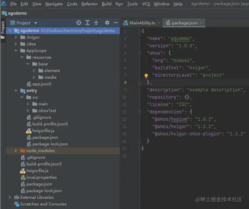The height and width of the screenshot is (209, 249).
Task: Click the Expand All icon in Project panel
Action: (x=87, y=23)
